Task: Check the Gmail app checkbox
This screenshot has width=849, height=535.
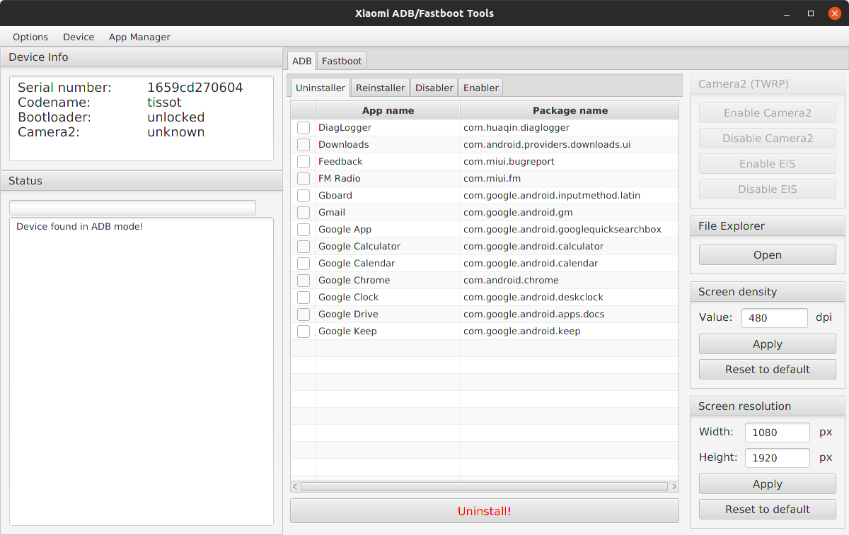Action: point(304,212)
